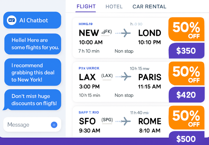Image resolution: width=209 pixels, height=145 pixels.
Task: Click the airplane icon on the New York flight
Action: [x=126, y=33]
